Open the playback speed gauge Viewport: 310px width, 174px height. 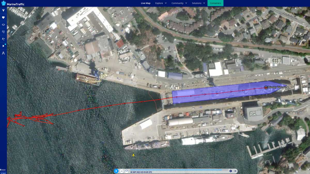pos(127,171)
